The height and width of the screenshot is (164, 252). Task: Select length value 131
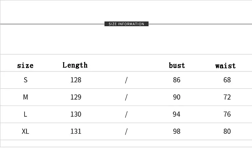(76, 131)
